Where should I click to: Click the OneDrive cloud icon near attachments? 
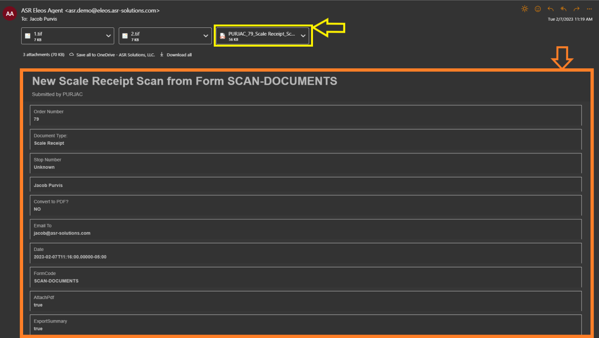coord(72,54)
